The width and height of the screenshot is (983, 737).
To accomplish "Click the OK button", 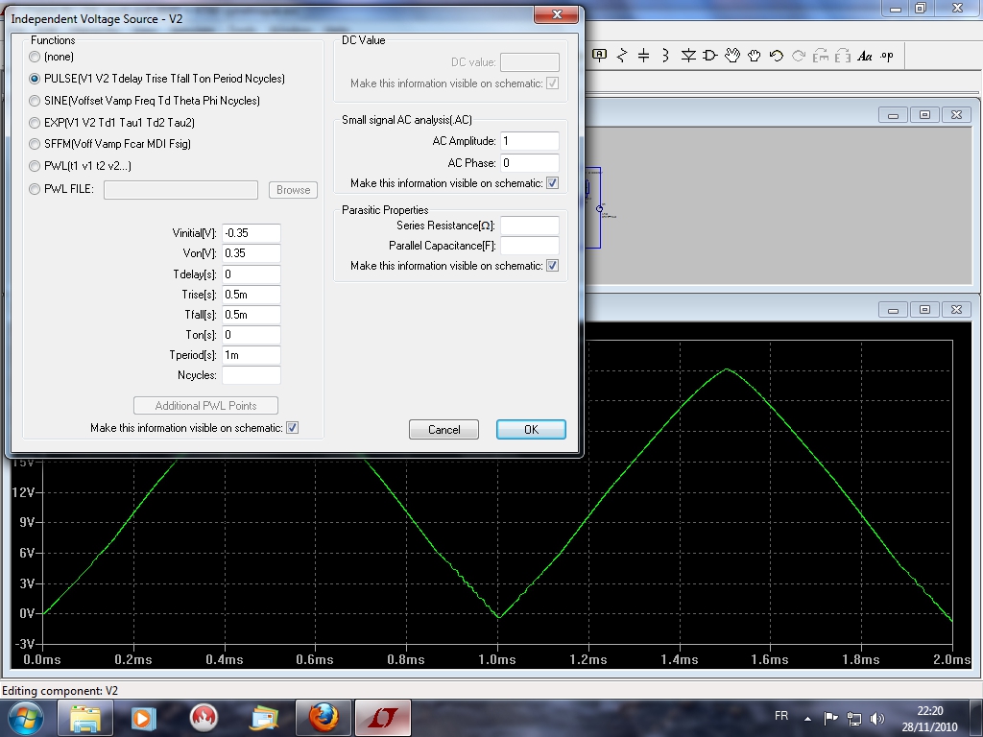I will point(531,429).
